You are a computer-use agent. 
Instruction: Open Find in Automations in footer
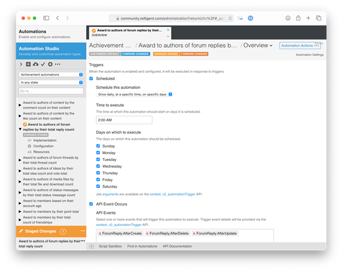tap(142, 246)
